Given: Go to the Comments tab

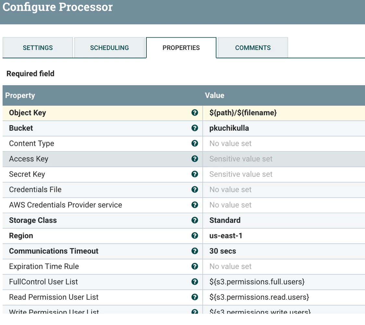Looking at the screenshot, I should click(253, 48).
